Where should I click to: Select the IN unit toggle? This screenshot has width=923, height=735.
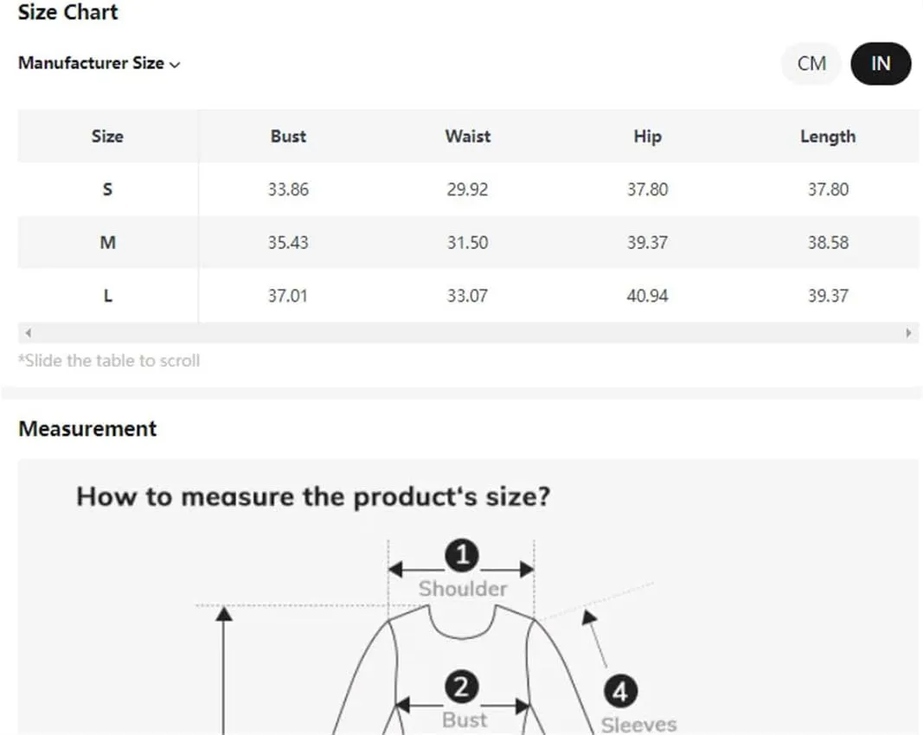pyautogui.click(x=881, y=63)
